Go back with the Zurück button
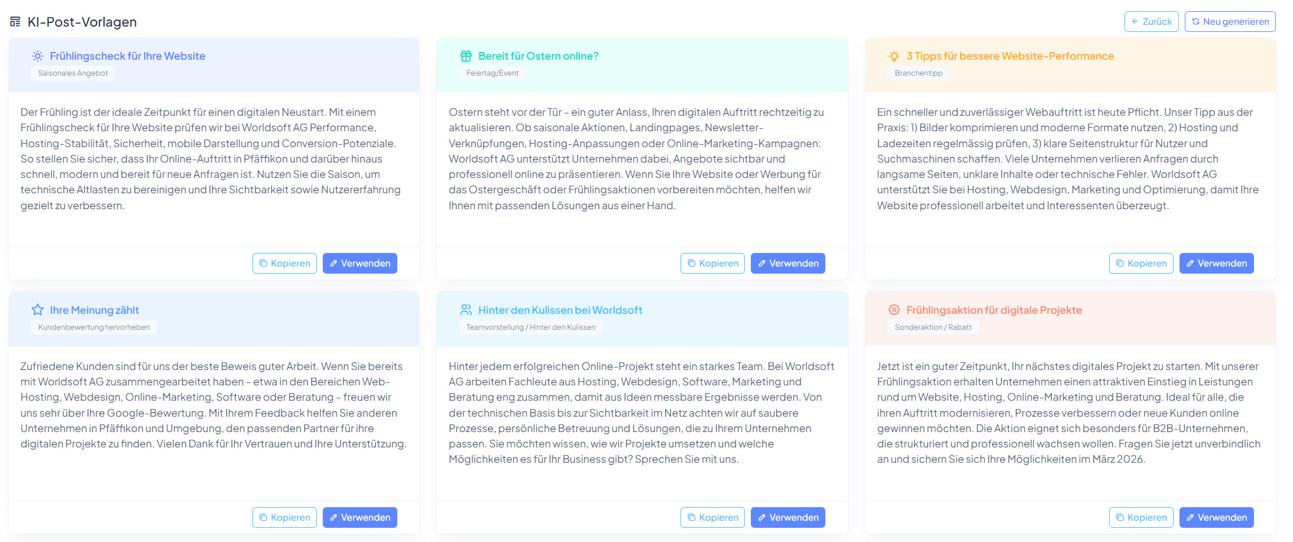This screenshot has width=1293, height=542. click(1151, 22)
